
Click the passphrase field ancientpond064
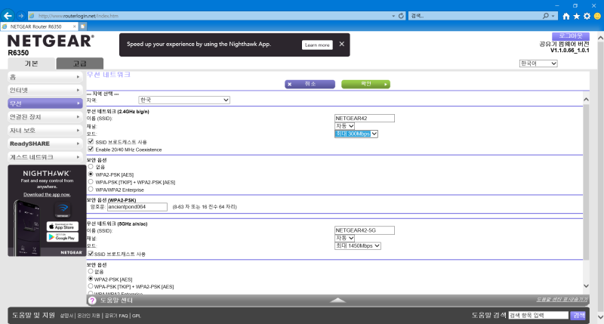[137, 207]
